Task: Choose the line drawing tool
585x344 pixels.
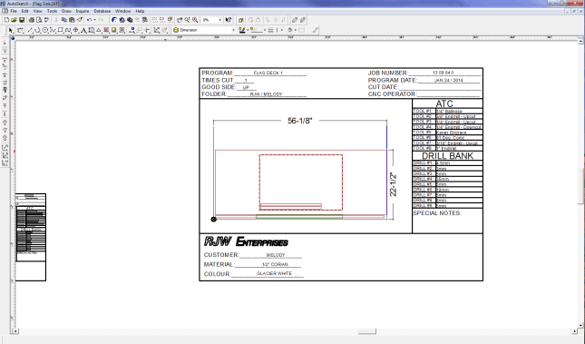Action: (30, 30)
